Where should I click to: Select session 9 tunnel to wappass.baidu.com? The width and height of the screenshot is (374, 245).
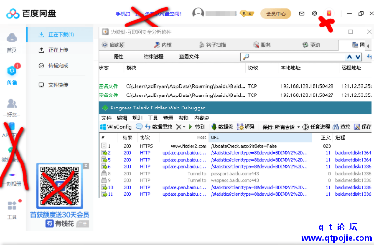point(235,180)
